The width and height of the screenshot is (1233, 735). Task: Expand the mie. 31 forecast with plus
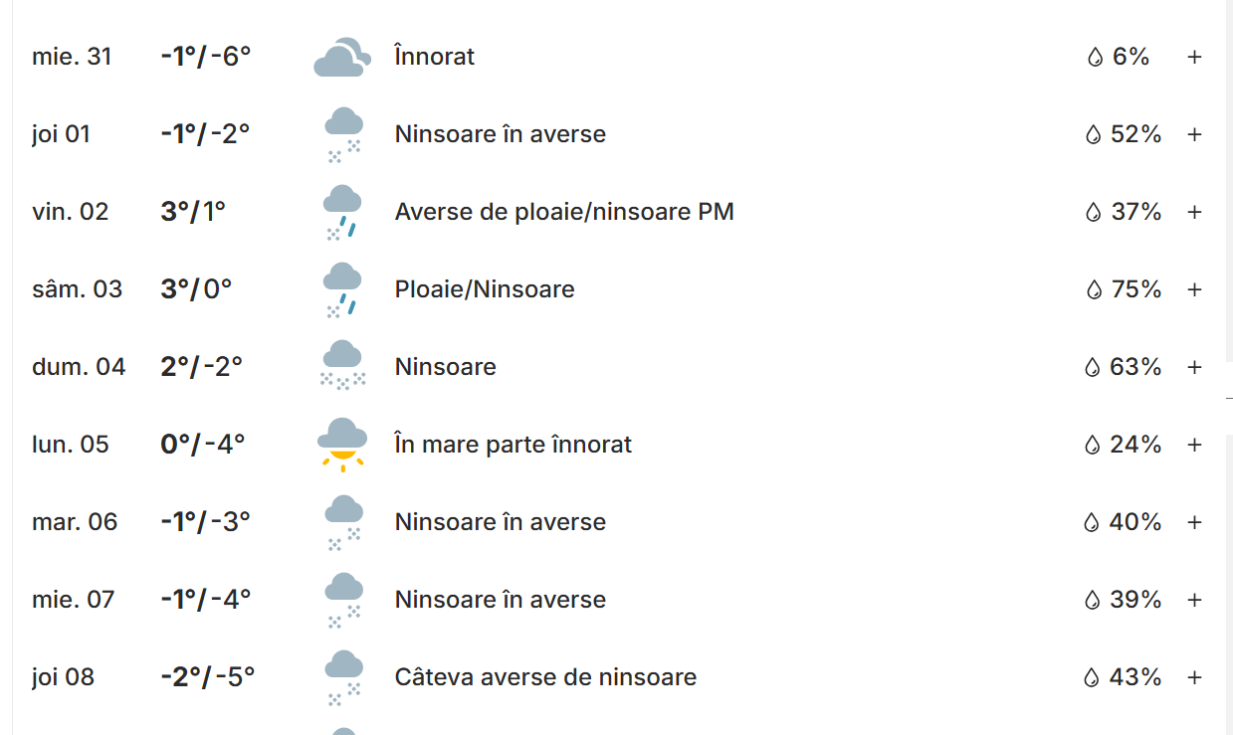[x=1194, y=57]
